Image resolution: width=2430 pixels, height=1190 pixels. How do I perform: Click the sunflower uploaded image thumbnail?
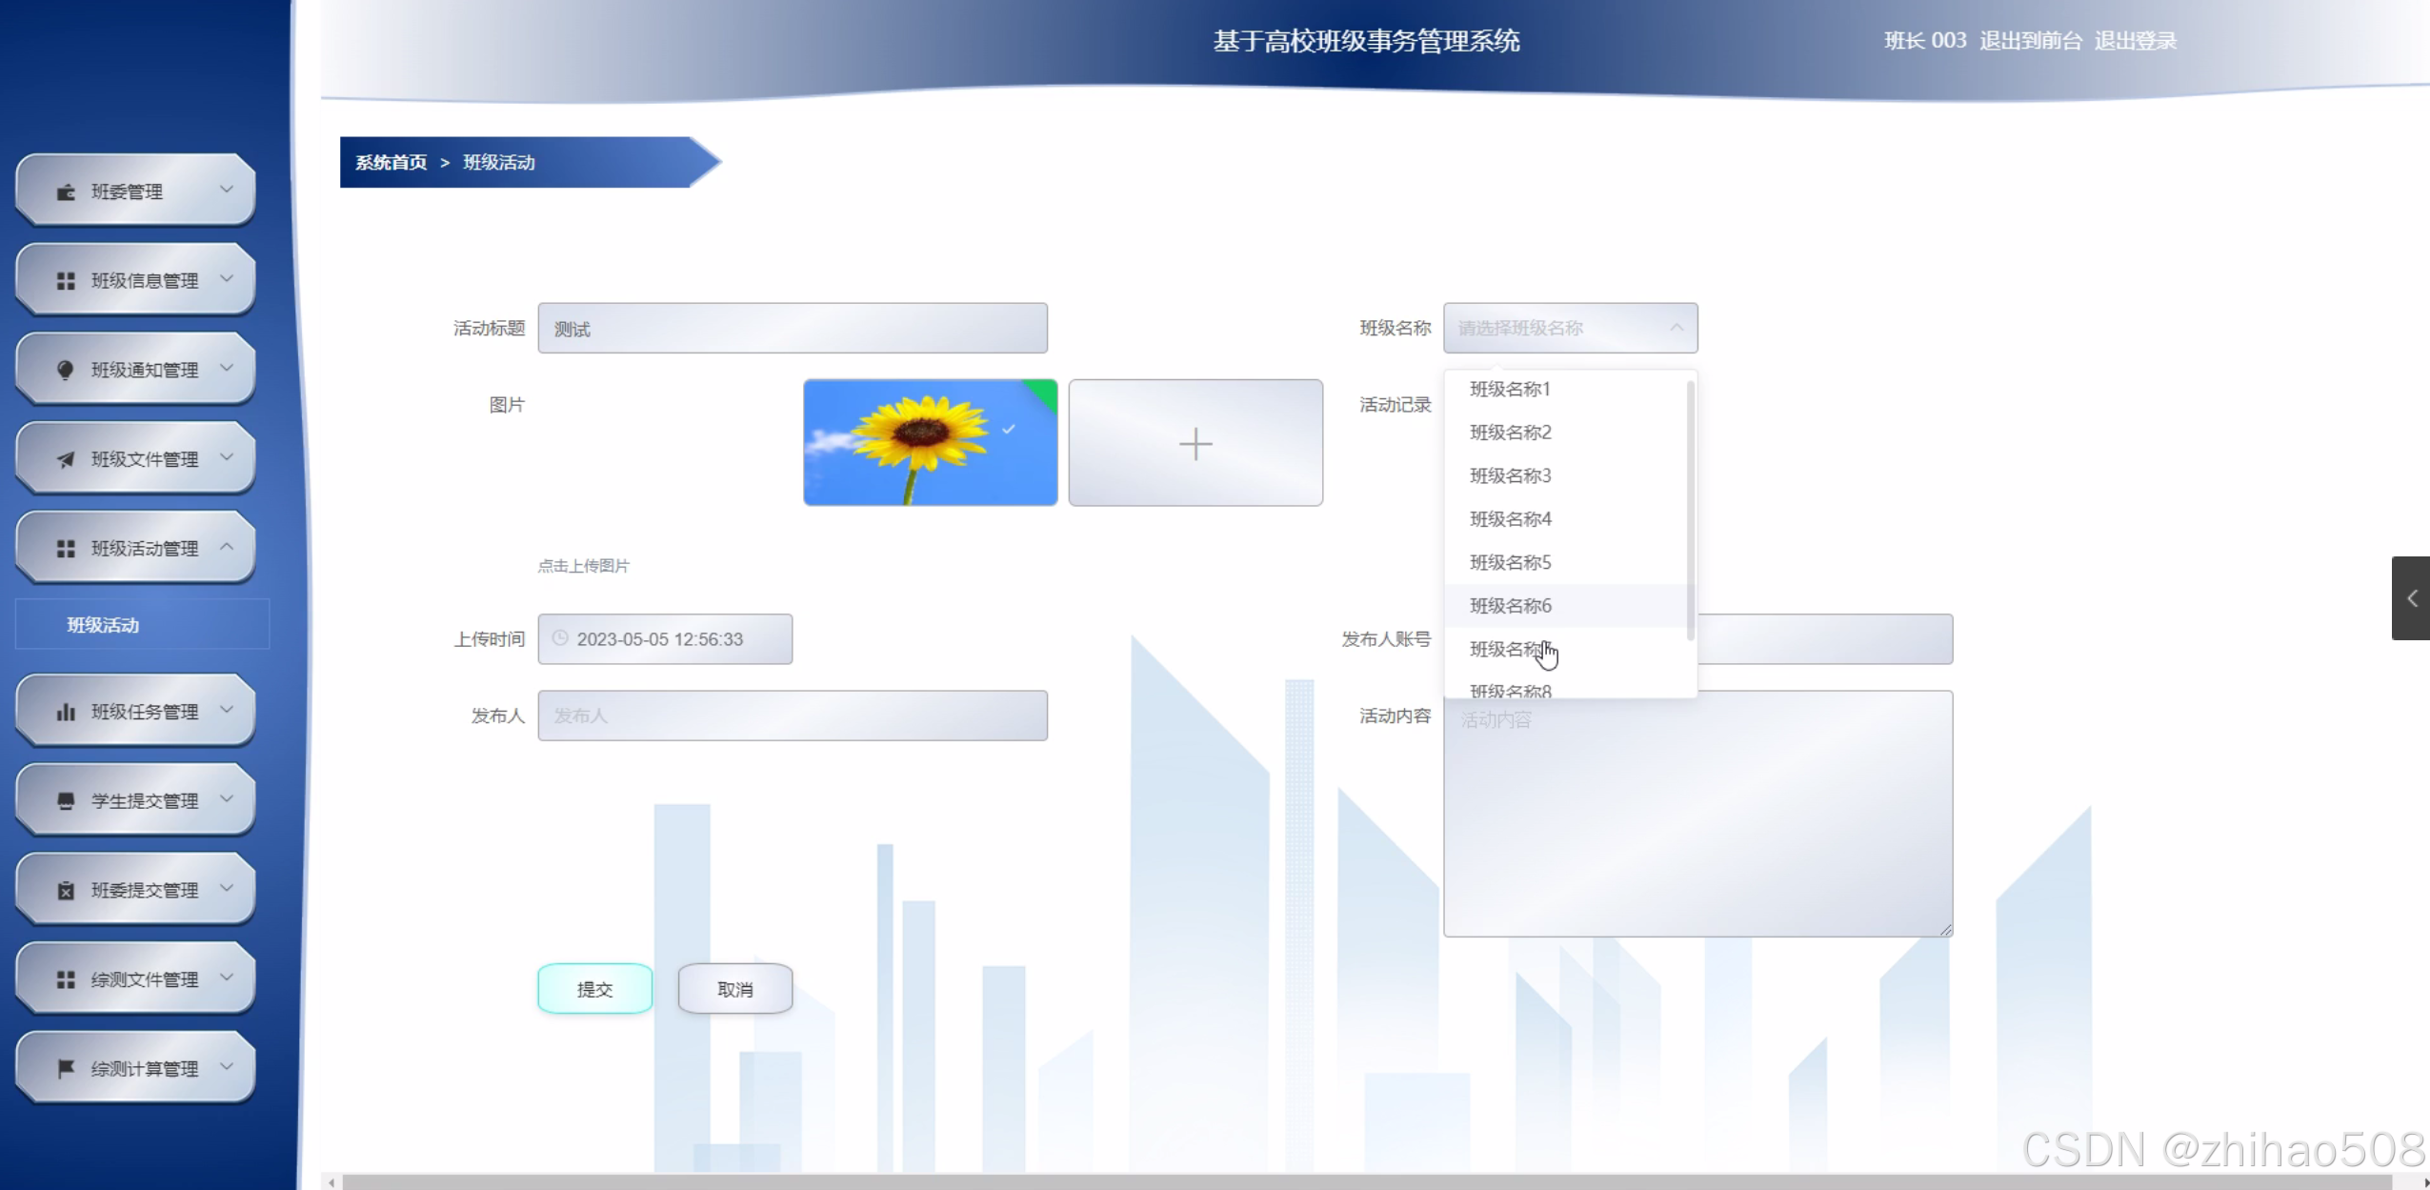(929, 443)
